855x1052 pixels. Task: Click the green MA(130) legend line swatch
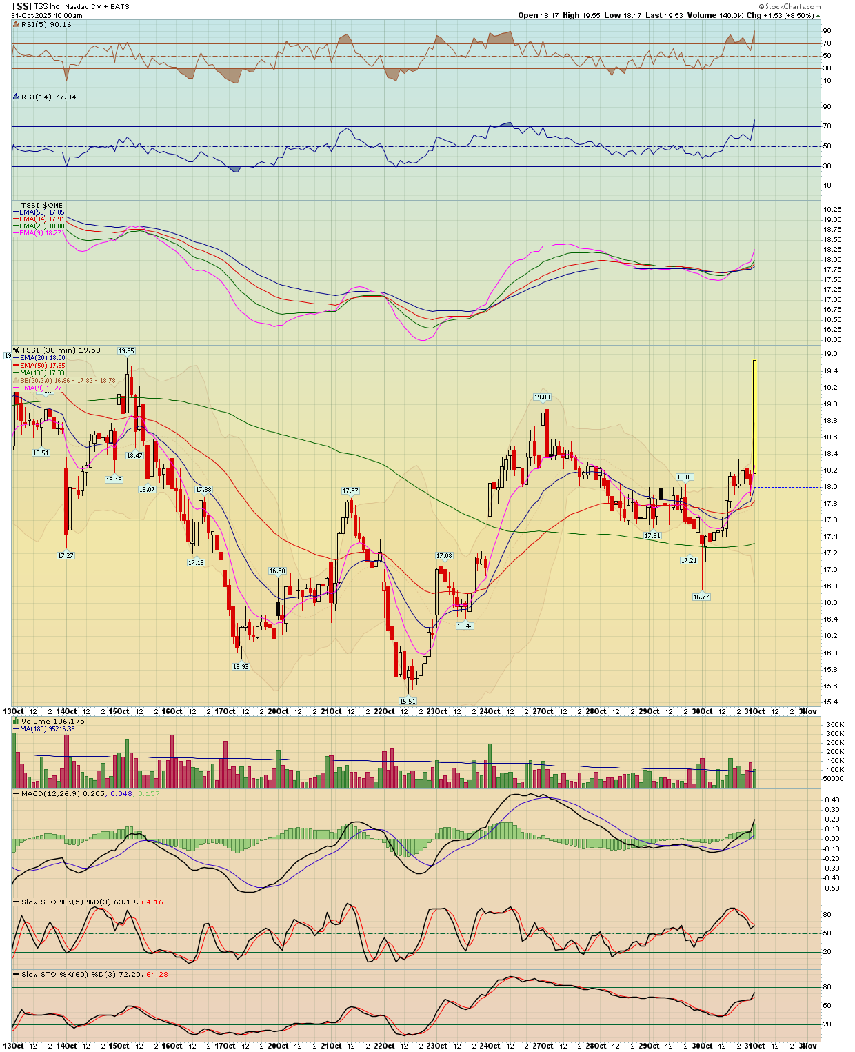[17, 373]
